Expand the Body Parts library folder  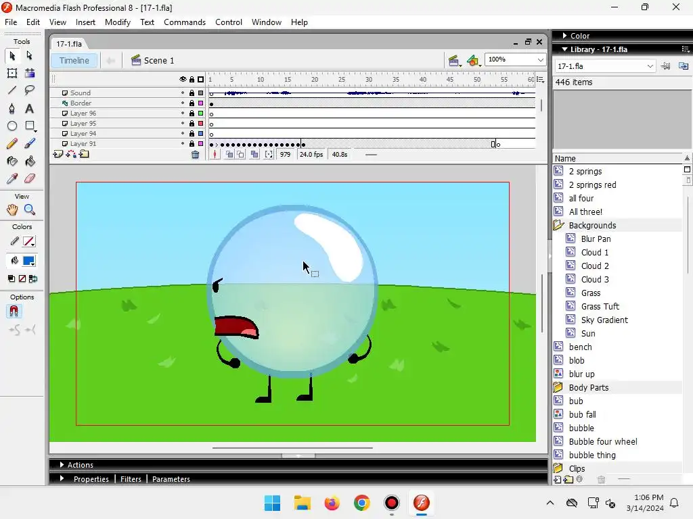pyautogui.click(x=558, y=387)
